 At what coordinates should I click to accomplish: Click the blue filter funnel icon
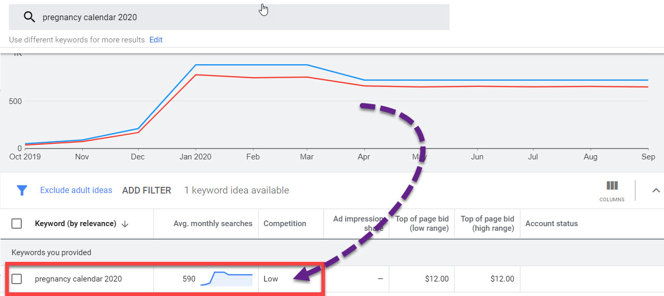22,190
